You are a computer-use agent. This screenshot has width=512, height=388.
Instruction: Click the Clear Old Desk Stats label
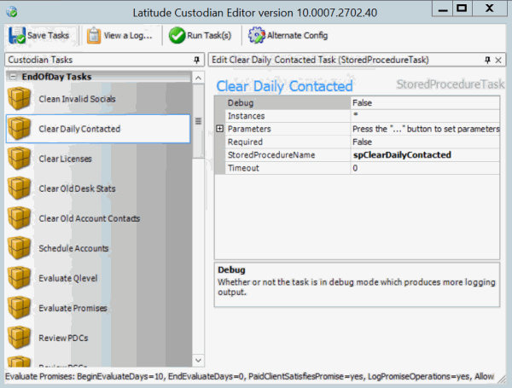tap(77, 188)
